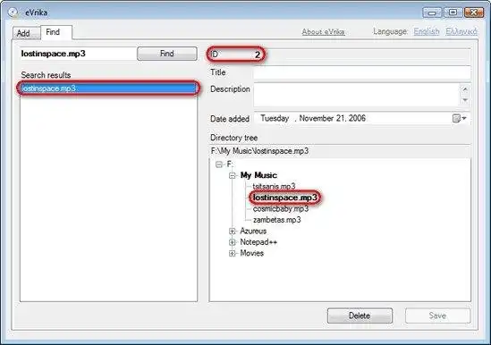
Task: Select cosmicbaby.mp3 in directory tree
Action: point(281,209)
